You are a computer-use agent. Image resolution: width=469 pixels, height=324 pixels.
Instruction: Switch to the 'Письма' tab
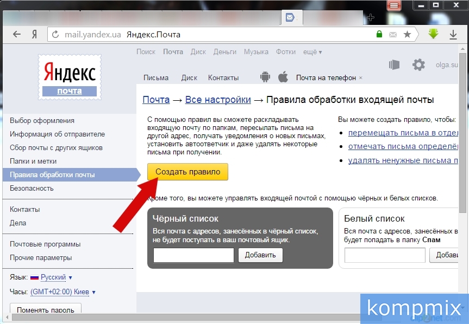coord(156,78)
